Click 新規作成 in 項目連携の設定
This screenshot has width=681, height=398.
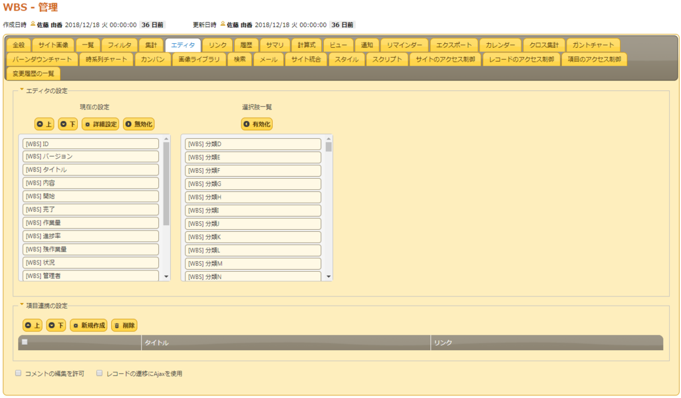[x=88, y=326]
